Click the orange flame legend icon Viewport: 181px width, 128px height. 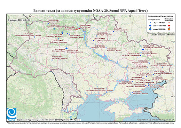click(169, 29)
